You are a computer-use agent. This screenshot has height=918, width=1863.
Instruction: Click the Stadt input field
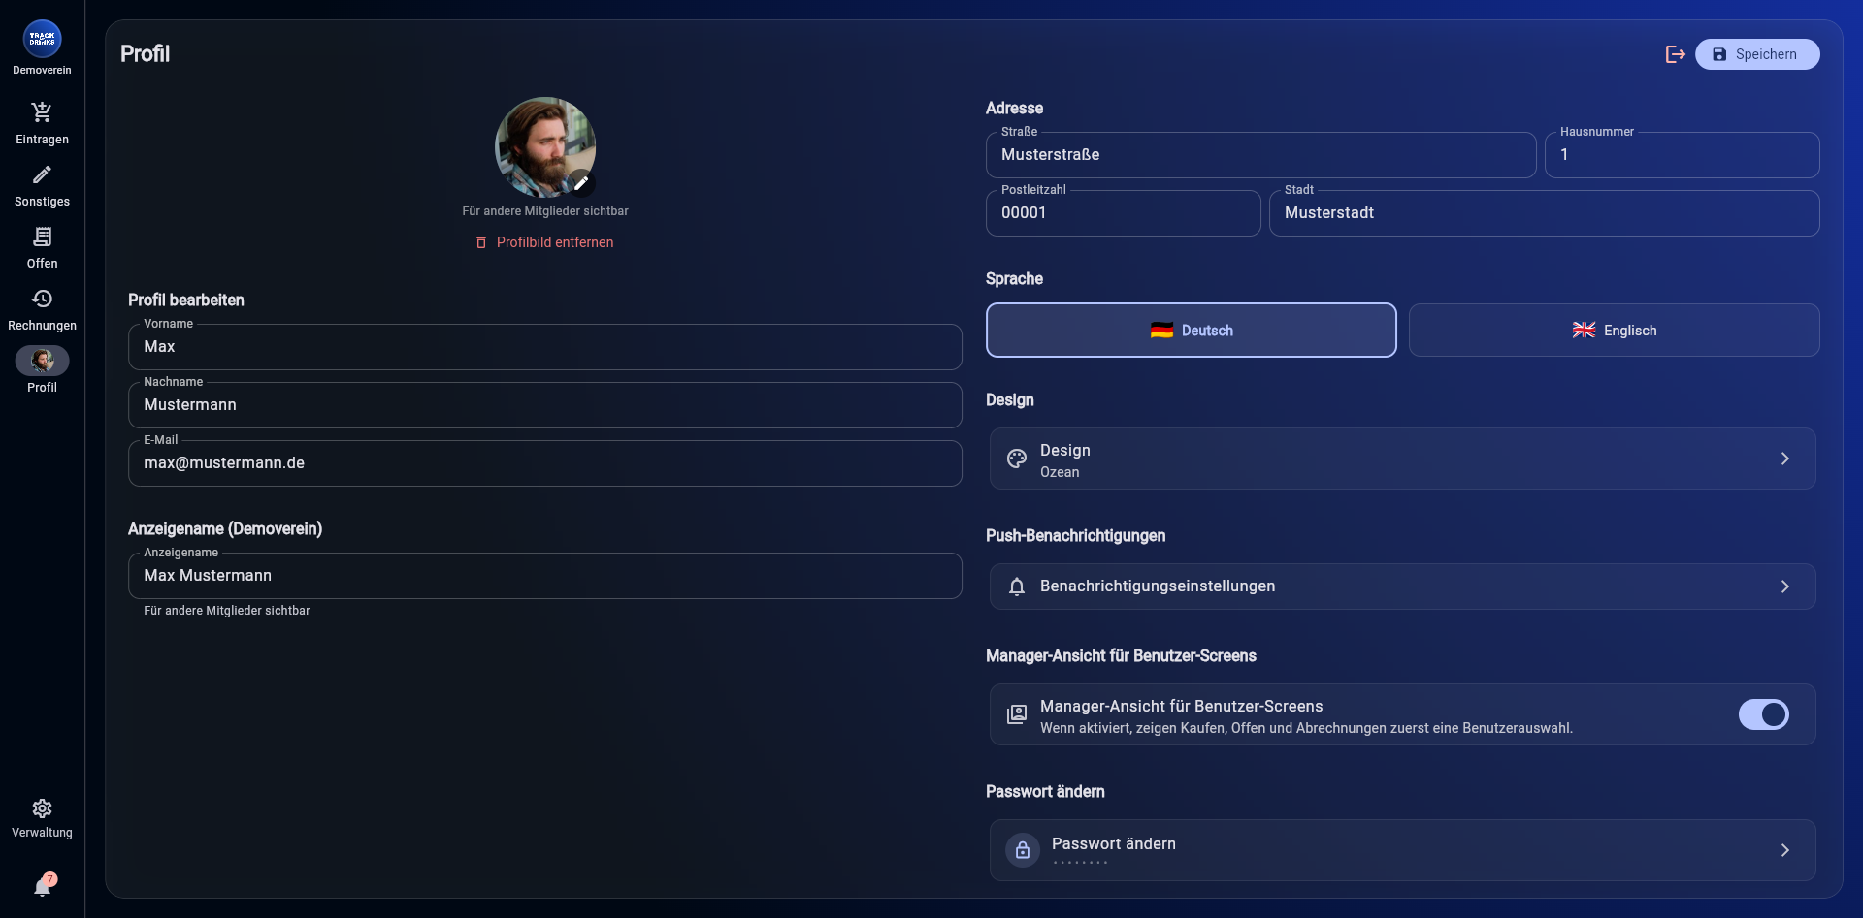[x=1544, y=213]
